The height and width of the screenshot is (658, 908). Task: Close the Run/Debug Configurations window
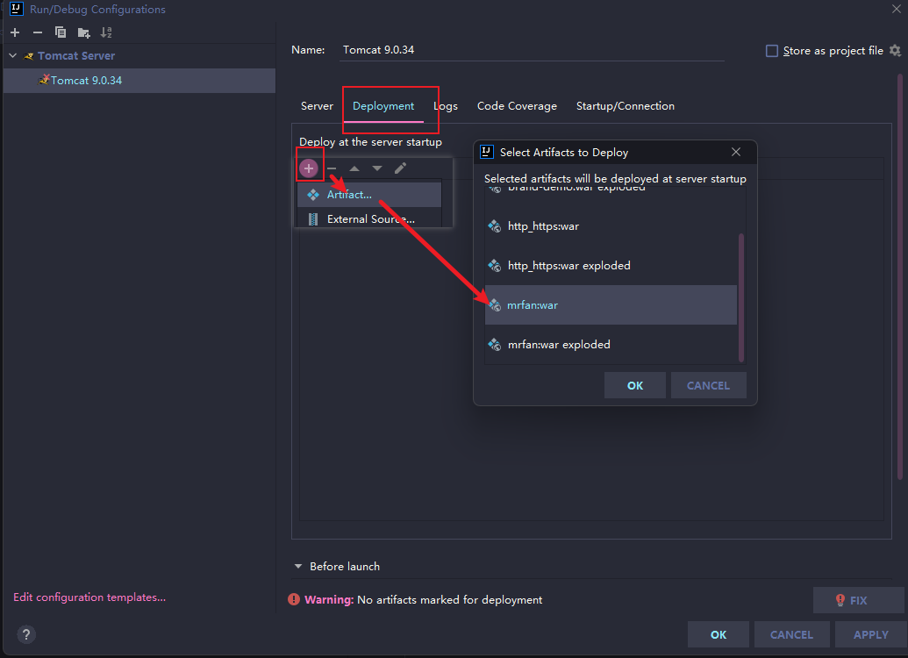(x=897, y=9)
